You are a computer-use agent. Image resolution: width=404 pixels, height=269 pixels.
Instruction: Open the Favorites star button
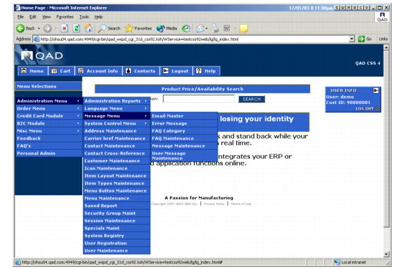point(138,28)
